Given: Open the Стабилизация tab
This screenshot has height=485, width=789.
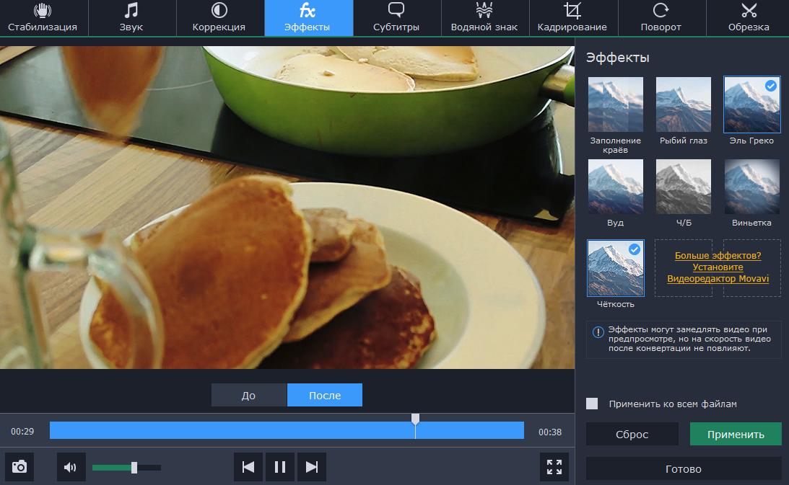Looking at the screenshot, I should (43, 18).
